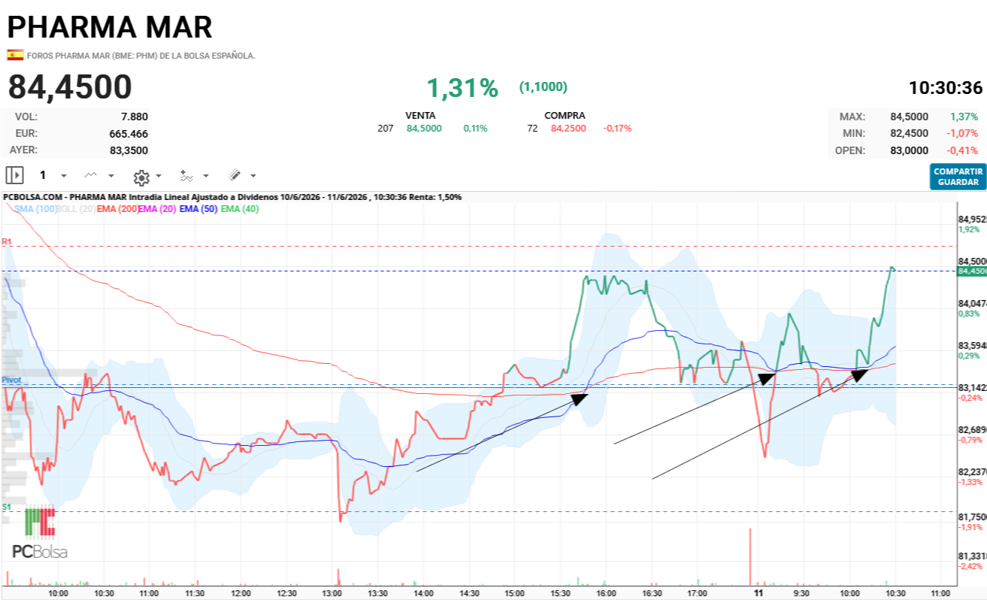Click the VENTA price 84,5000
Image resolution: width=987 pixels, height=600 pixels.
424,129
